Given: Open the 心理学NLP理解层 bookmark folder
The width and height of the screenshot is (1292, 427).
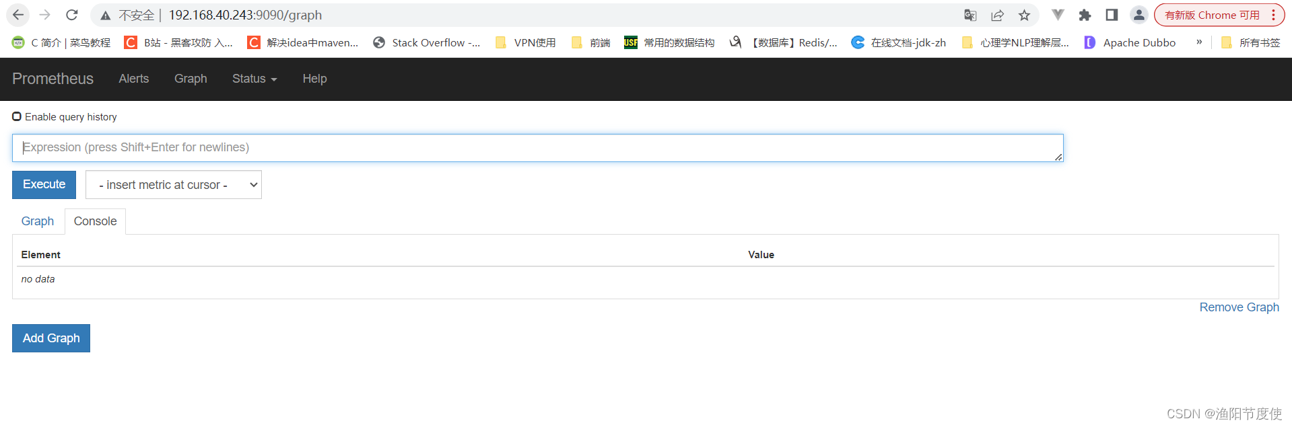Looking at the screenshot, I should 1015,42.
